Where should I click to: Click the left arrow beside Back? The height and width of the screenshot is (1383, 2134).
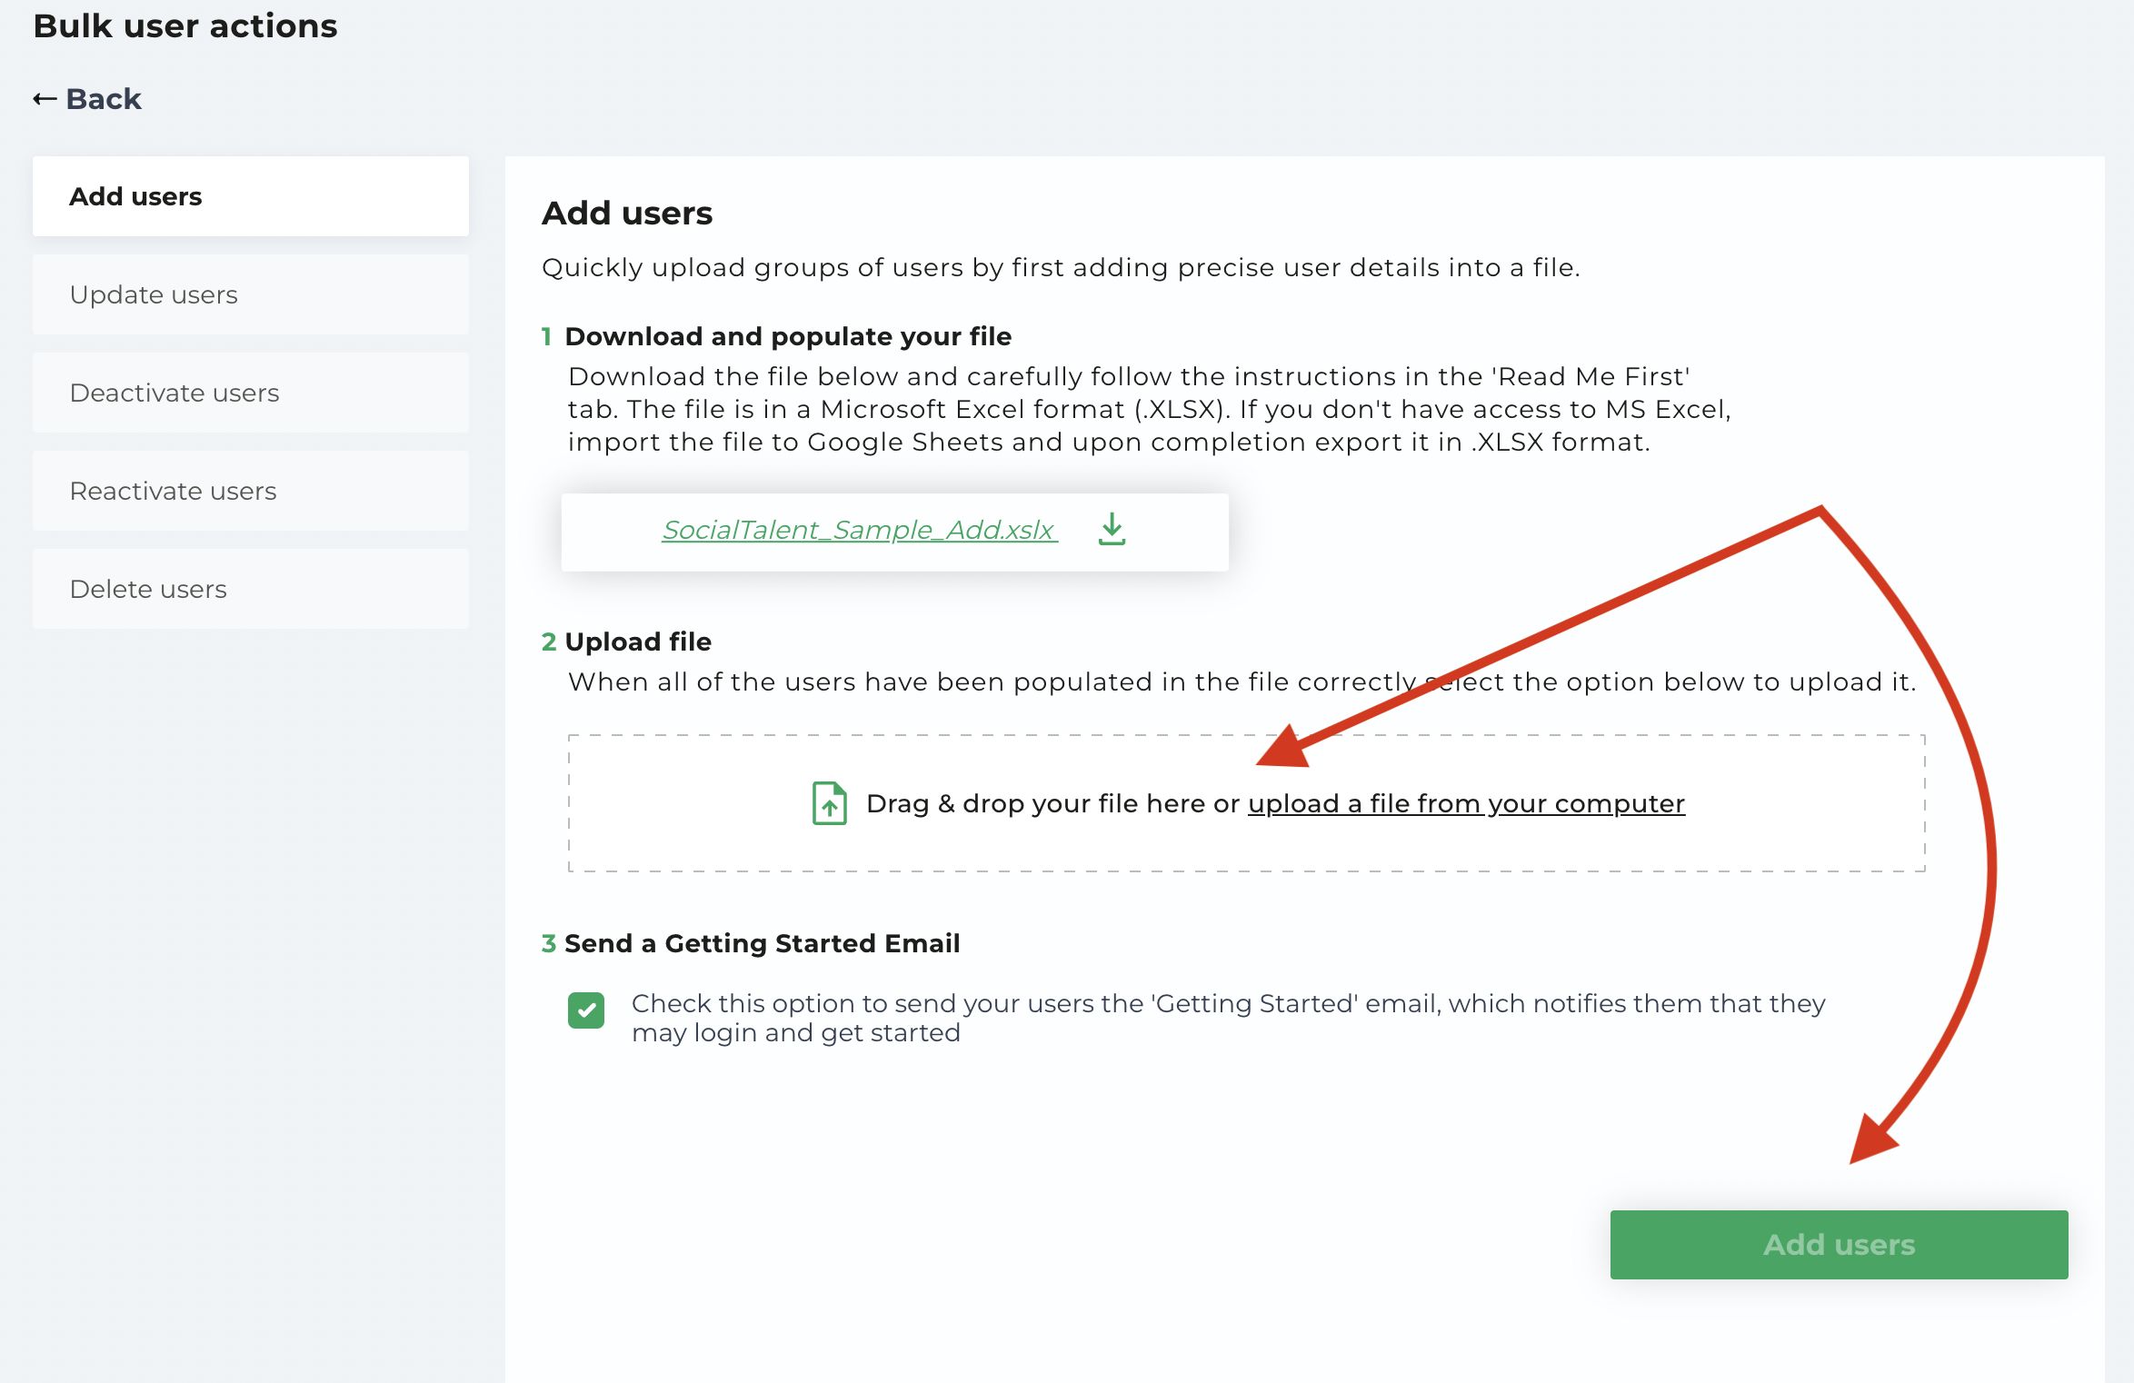click(45, 98)
